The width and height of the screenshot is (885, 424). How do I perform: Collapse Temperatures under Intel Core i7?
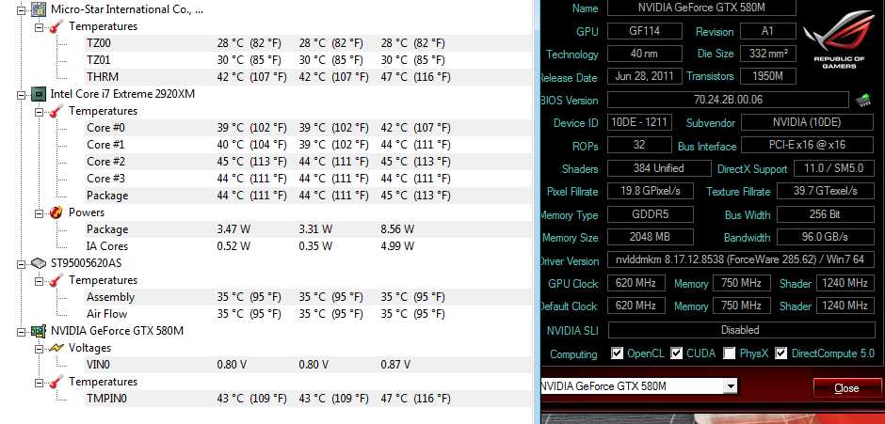point(39,111)
